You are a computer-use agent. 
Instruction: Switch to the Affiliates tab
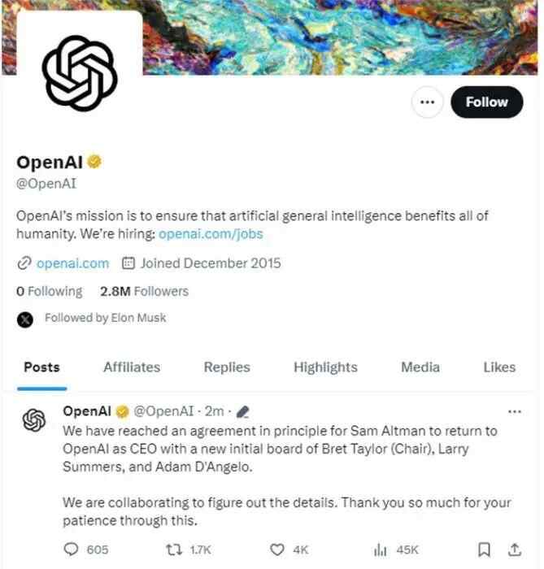[132, 367]
